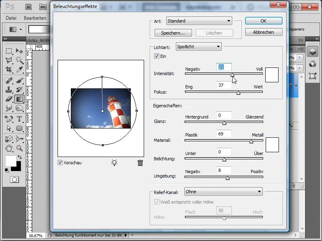
Task: Click the Umgebung slider handle
Action: (227, 178)
